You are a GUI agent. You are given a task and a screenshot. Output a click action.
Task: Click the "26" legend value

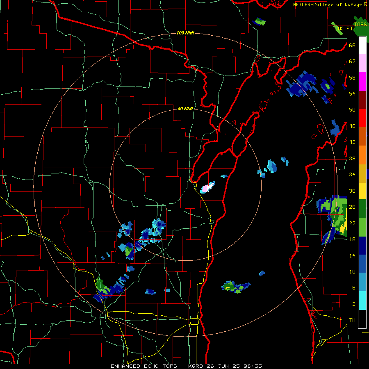(x=352, y=207)
